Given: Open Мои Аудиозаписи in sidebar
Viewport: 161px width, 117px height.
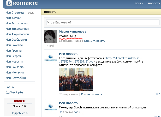Looking at the screenshot, I should tap(17, 34).
